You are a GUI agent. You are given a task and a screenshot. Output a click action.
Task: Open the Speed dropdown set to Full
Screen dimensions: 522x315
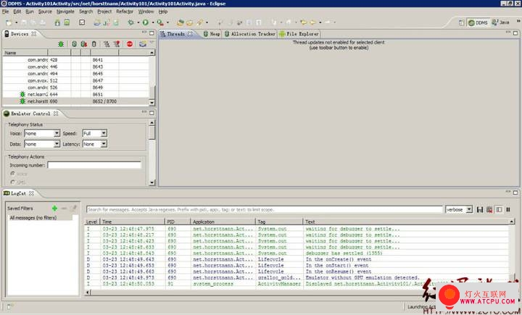pos(104,133)
